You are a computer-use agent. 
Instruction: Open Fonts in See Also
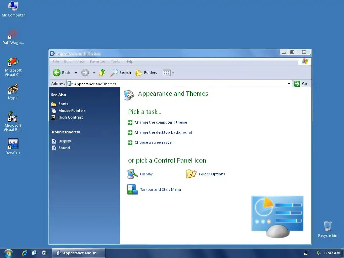63,104
